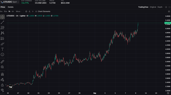Toggle magnet mode on chart

click(x=3, y=74)
